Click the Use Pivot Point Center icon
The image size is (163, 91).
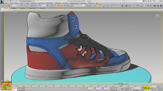(x=48, y=6)
